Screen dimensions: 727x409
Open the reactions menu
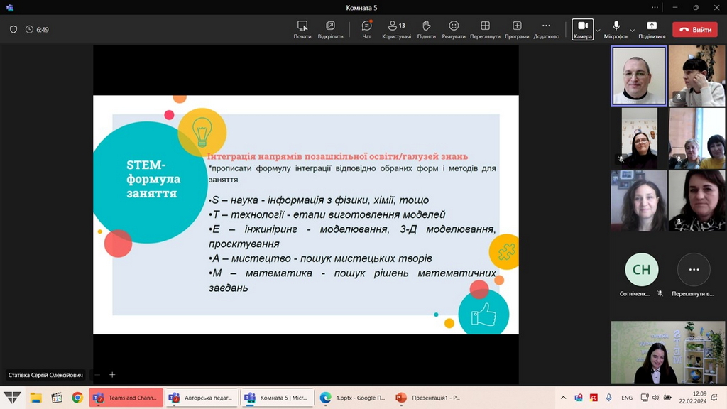454,29
